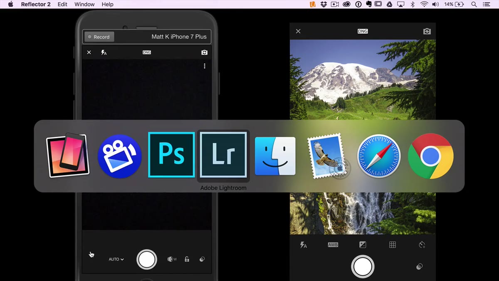Switch to Photoshop in the app switcher

coord(171,155)
